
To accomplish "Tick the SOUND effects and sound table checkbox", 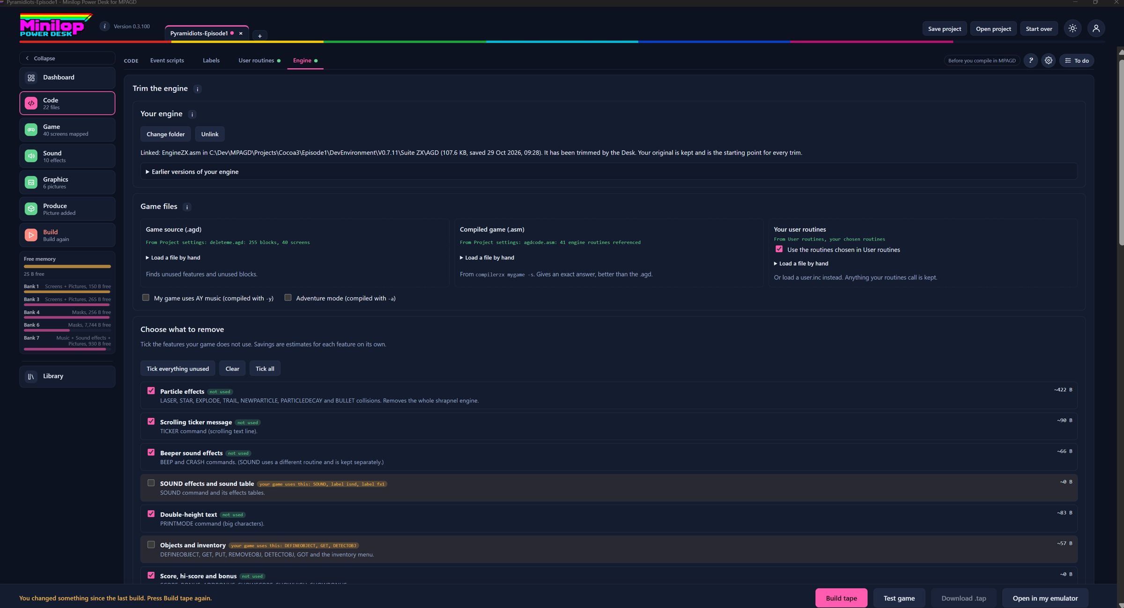I will pos(151,483).
